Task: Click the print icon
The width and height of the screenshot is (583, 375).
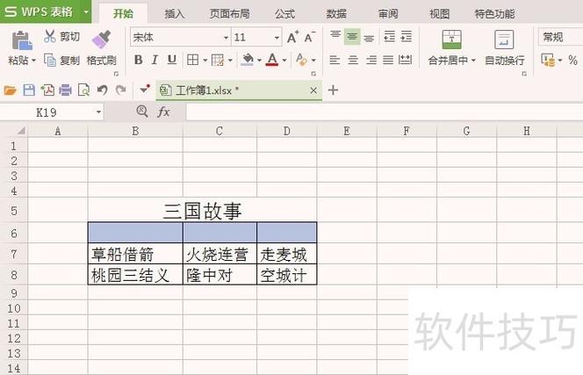Action: [x=66, y=90]
